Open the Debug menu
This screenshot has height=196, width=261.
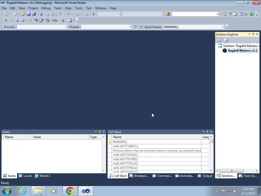coord(46,8)
